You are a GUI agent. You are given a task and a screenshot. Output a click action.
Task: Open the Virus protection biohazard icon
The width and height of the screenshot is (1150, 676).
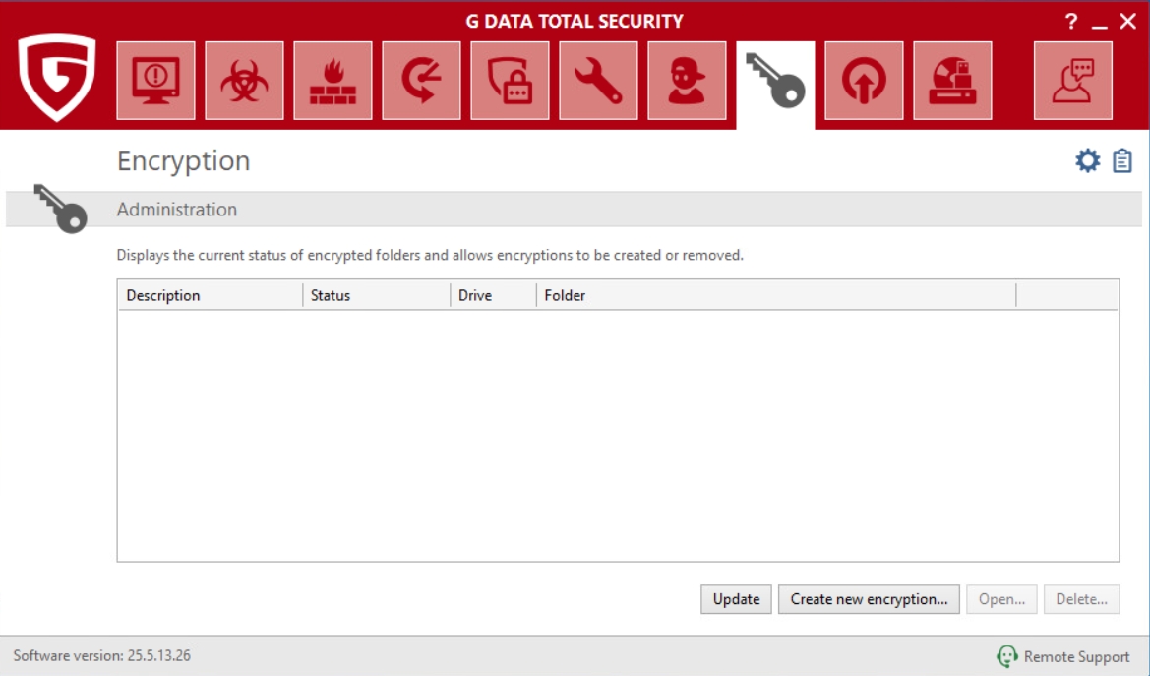click(244, 81)
